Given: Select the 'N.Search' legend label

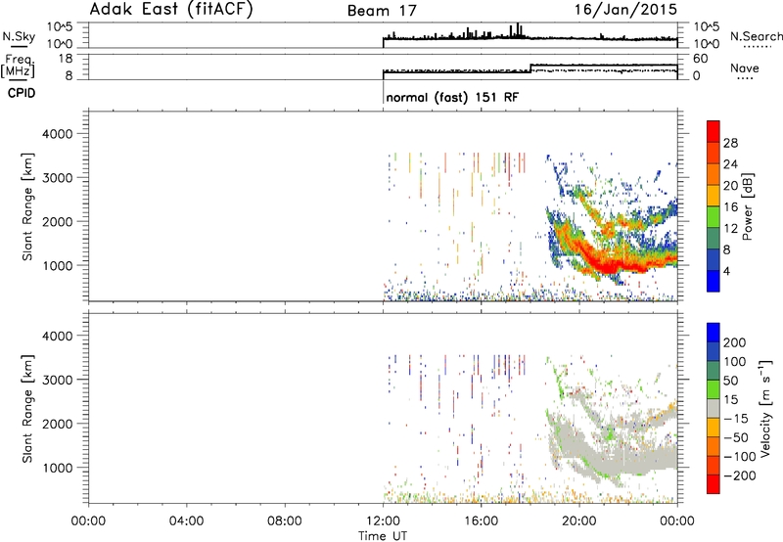Looking at the screenshot, I should tap(756, 36).
